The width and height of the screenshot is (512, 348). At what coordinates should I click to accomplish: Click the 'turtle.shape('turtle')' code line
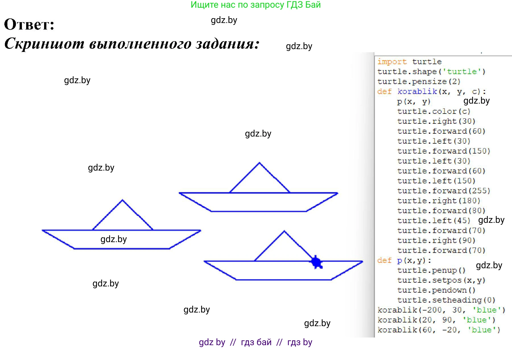431,72
